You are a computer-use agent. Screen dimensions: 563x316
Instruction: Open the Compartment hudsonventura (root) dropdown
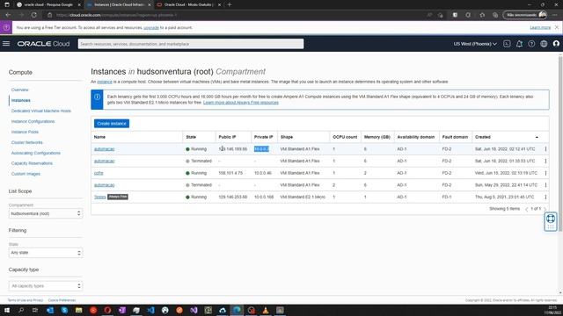[x=45, y=213]
